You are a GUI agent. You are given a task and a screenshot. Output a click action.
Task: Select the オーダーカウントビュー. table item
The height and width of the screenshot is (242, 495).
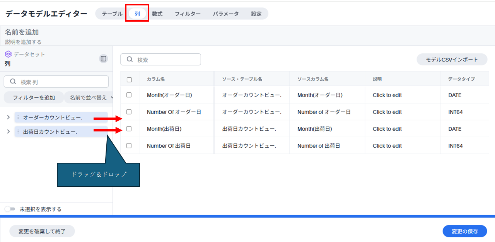click(61, 118)
